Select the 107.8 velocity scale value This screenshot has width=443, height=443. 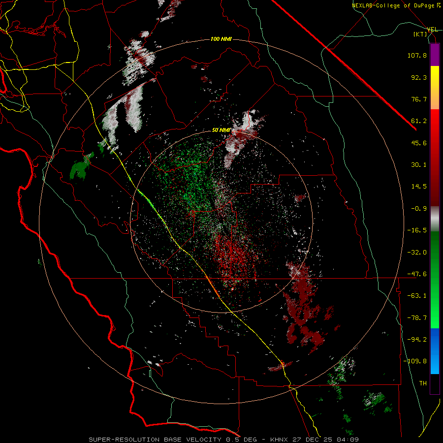pos(417,55)
